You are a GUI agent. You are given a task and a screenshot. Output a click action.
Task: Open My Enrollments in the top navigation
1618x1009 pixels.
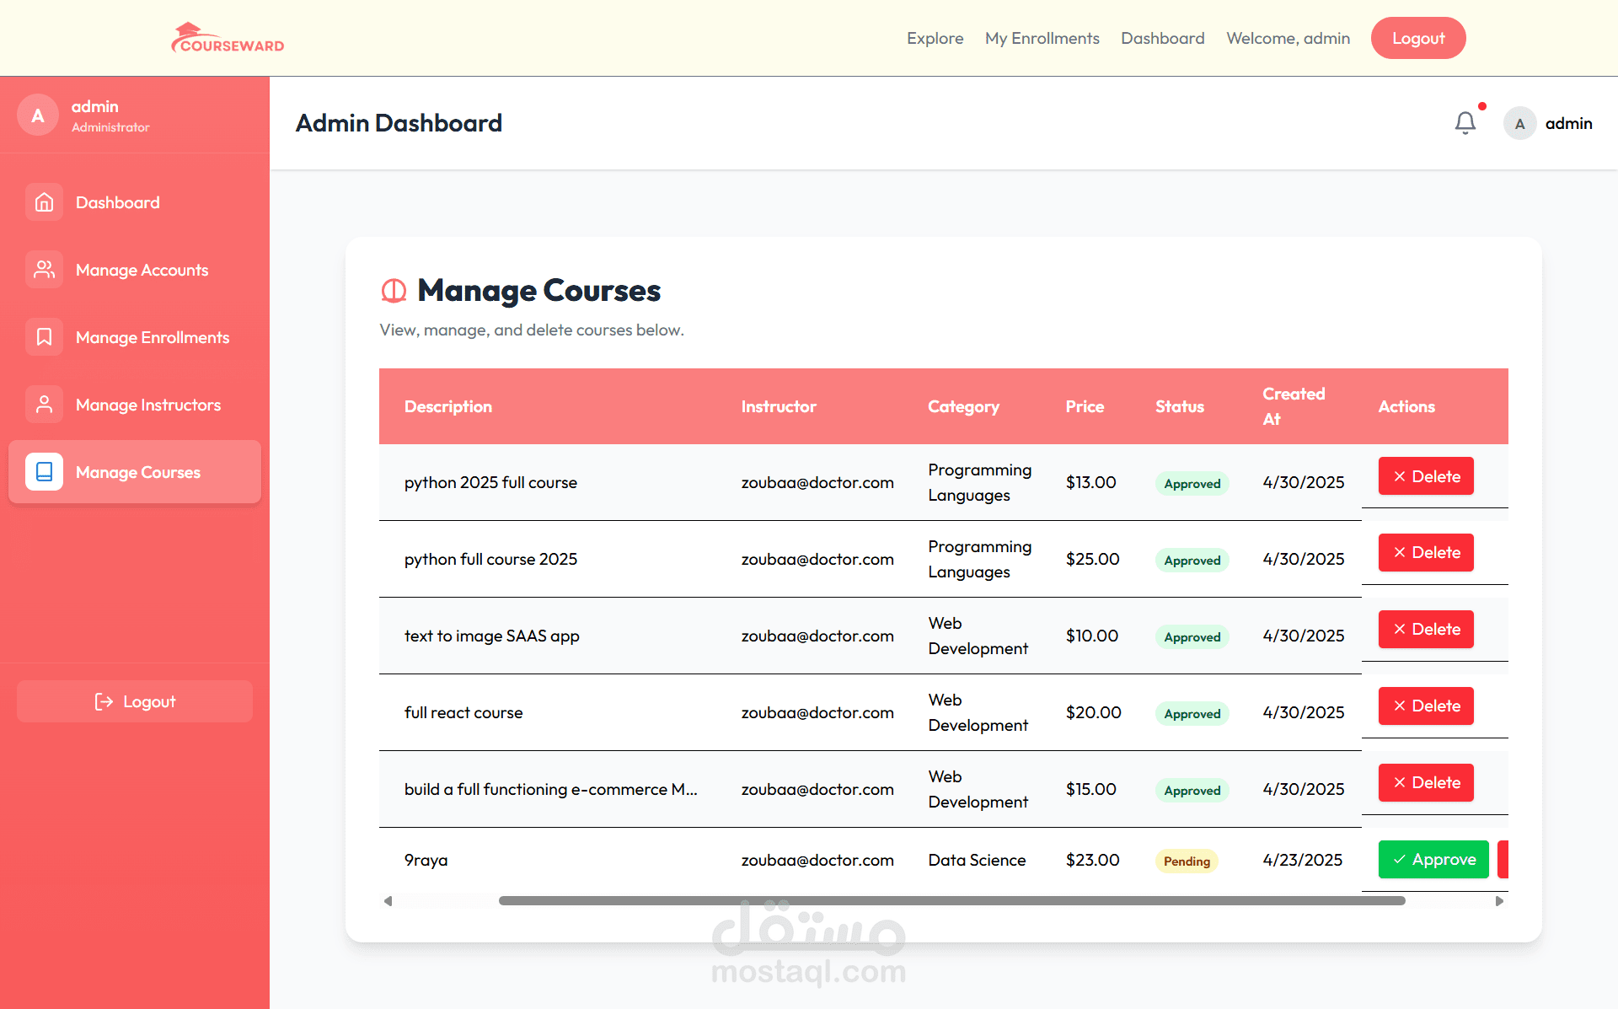1042,38
